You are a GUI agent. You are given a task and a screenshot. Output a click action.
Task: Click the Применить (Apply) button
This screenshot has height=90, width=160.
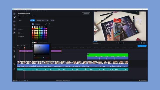pos(86,13)
